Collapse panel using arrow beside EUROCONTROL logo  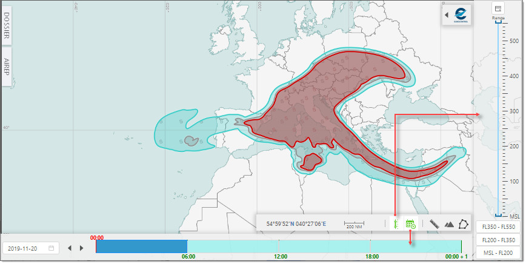tap(447, 15)
